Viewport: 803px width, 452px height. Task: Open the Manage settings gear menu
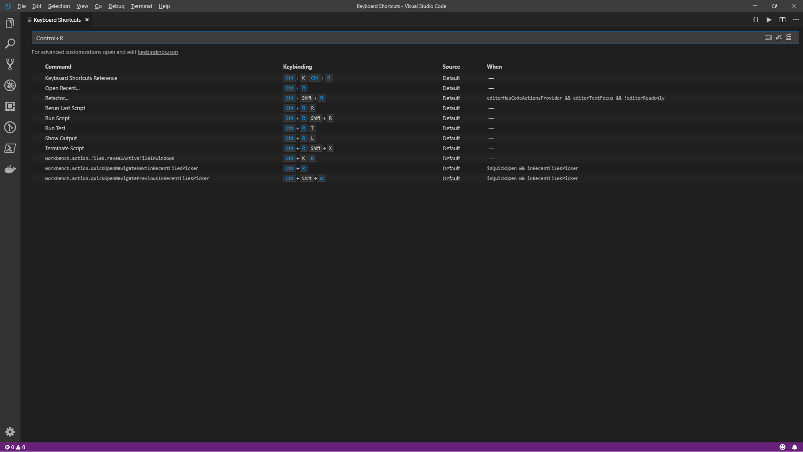pos(10,431)
